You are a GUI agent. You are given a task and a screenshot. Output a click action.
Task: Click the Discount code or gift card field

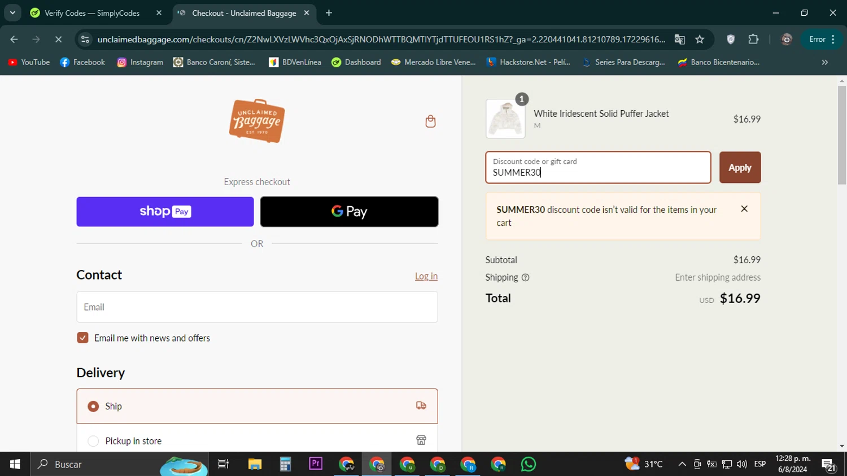(598, 167)
